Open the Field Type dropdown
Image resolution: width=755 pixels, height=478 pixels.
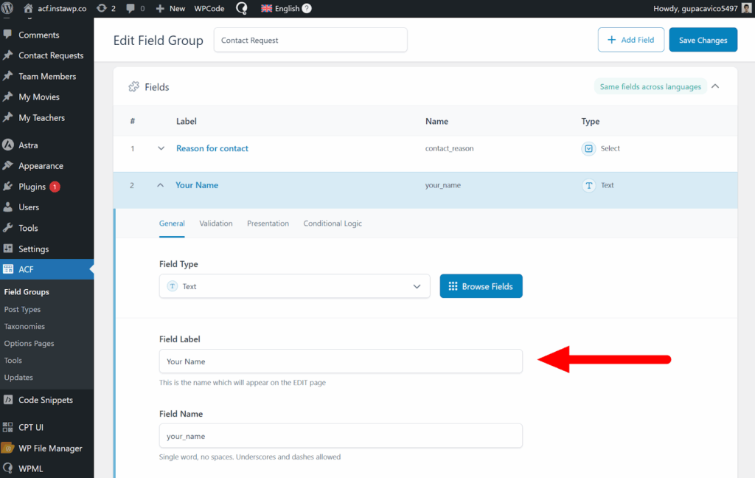(x=294, y=286)
